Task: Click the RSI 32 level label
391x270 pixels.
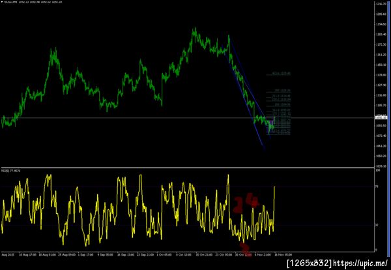Action: pos(377,225)
